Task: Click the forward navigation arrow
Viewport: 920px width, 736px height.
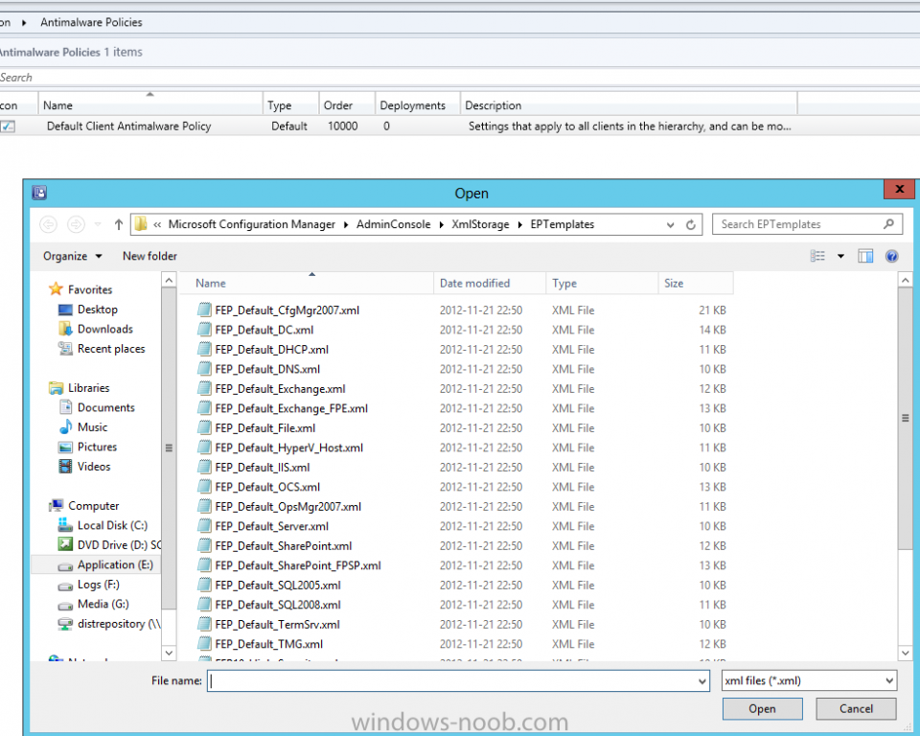Action: [76, 224]
